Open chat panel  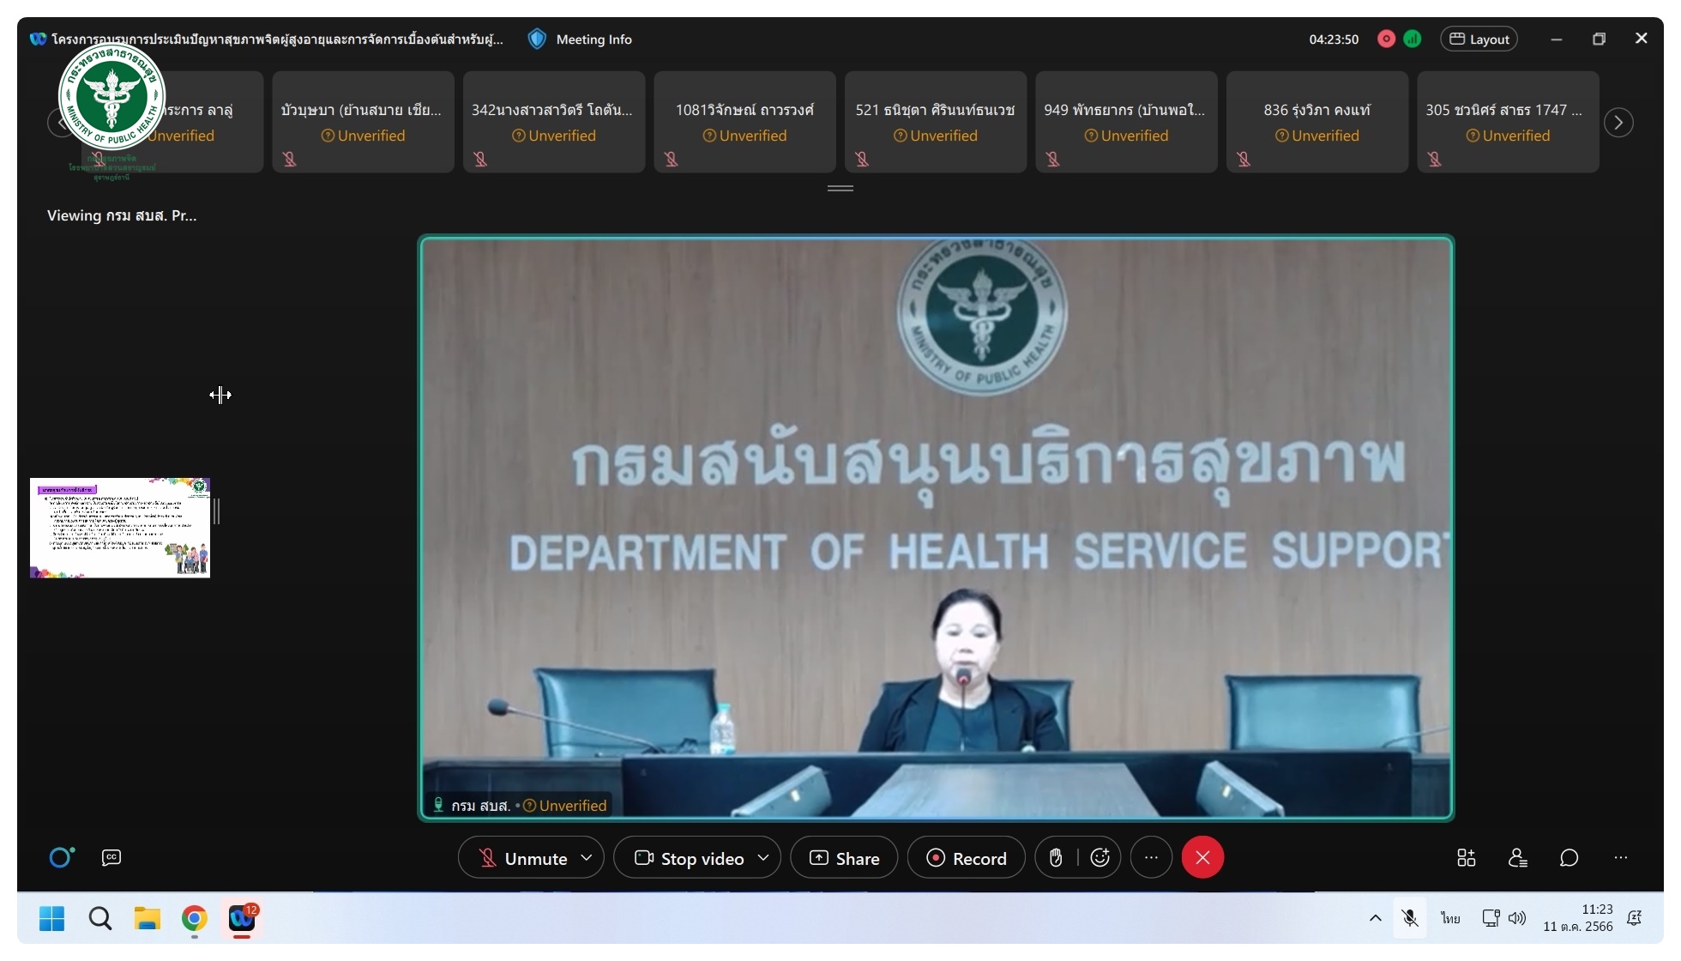click(x=1569, y=858)
